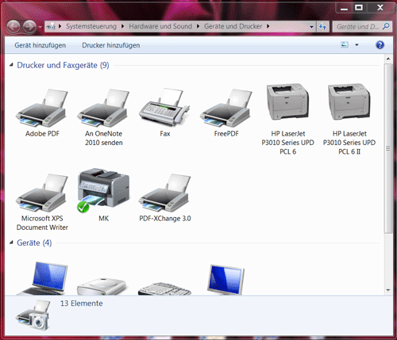Select the default MK printer icon
Image resolution: width=397 pixels, height=340 pixels.
point(103,190)
